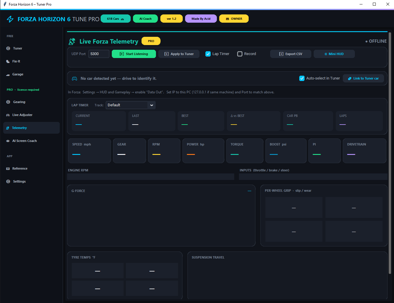The height and width of the screenshot is (303, 394).
Task: Open the Settings page
Action: [x=31, y=181]
